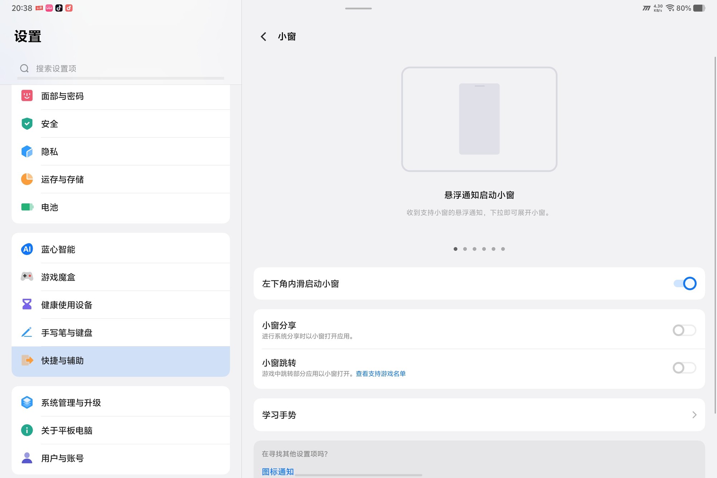The width and height of the screenshot is (717, 478).
Task: Open 隐私 settings via the cube icon
Action: click(x=27, y=151)
